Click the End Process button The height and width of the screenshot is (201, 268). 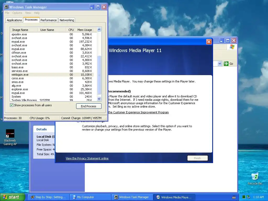(89, 106)
